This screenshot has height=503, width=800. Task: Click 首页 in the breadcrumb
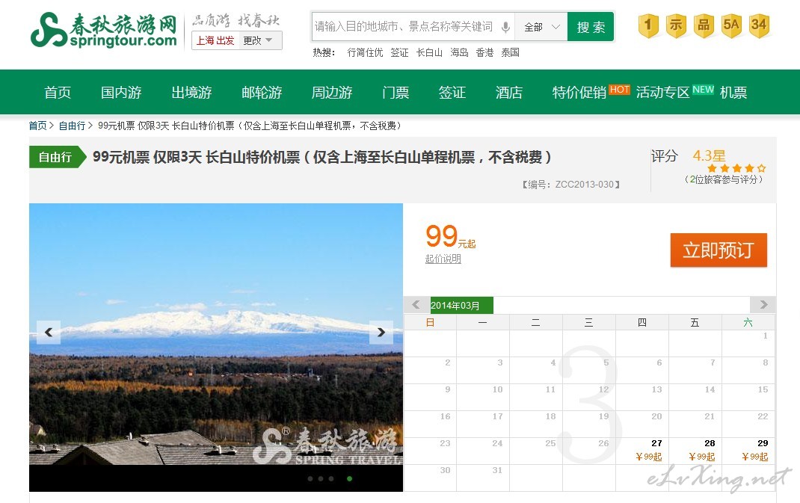[37, 126]
